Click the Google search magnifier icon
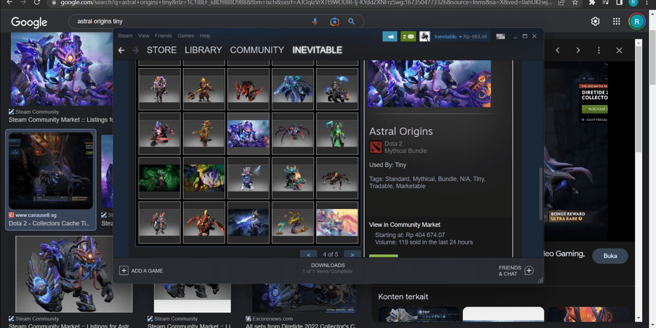 (351, 22)
